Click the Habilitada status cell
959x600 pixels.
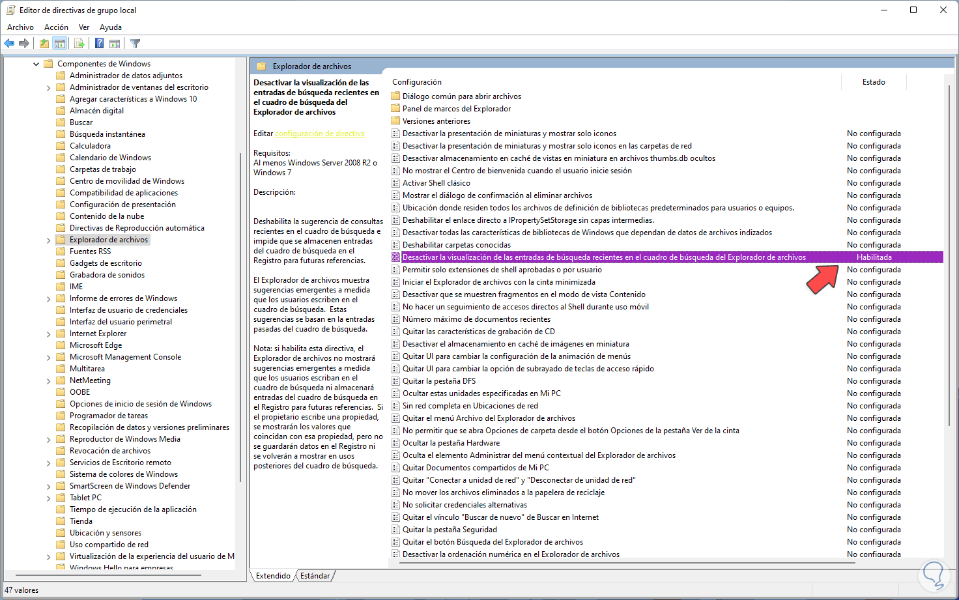[874, 257]
